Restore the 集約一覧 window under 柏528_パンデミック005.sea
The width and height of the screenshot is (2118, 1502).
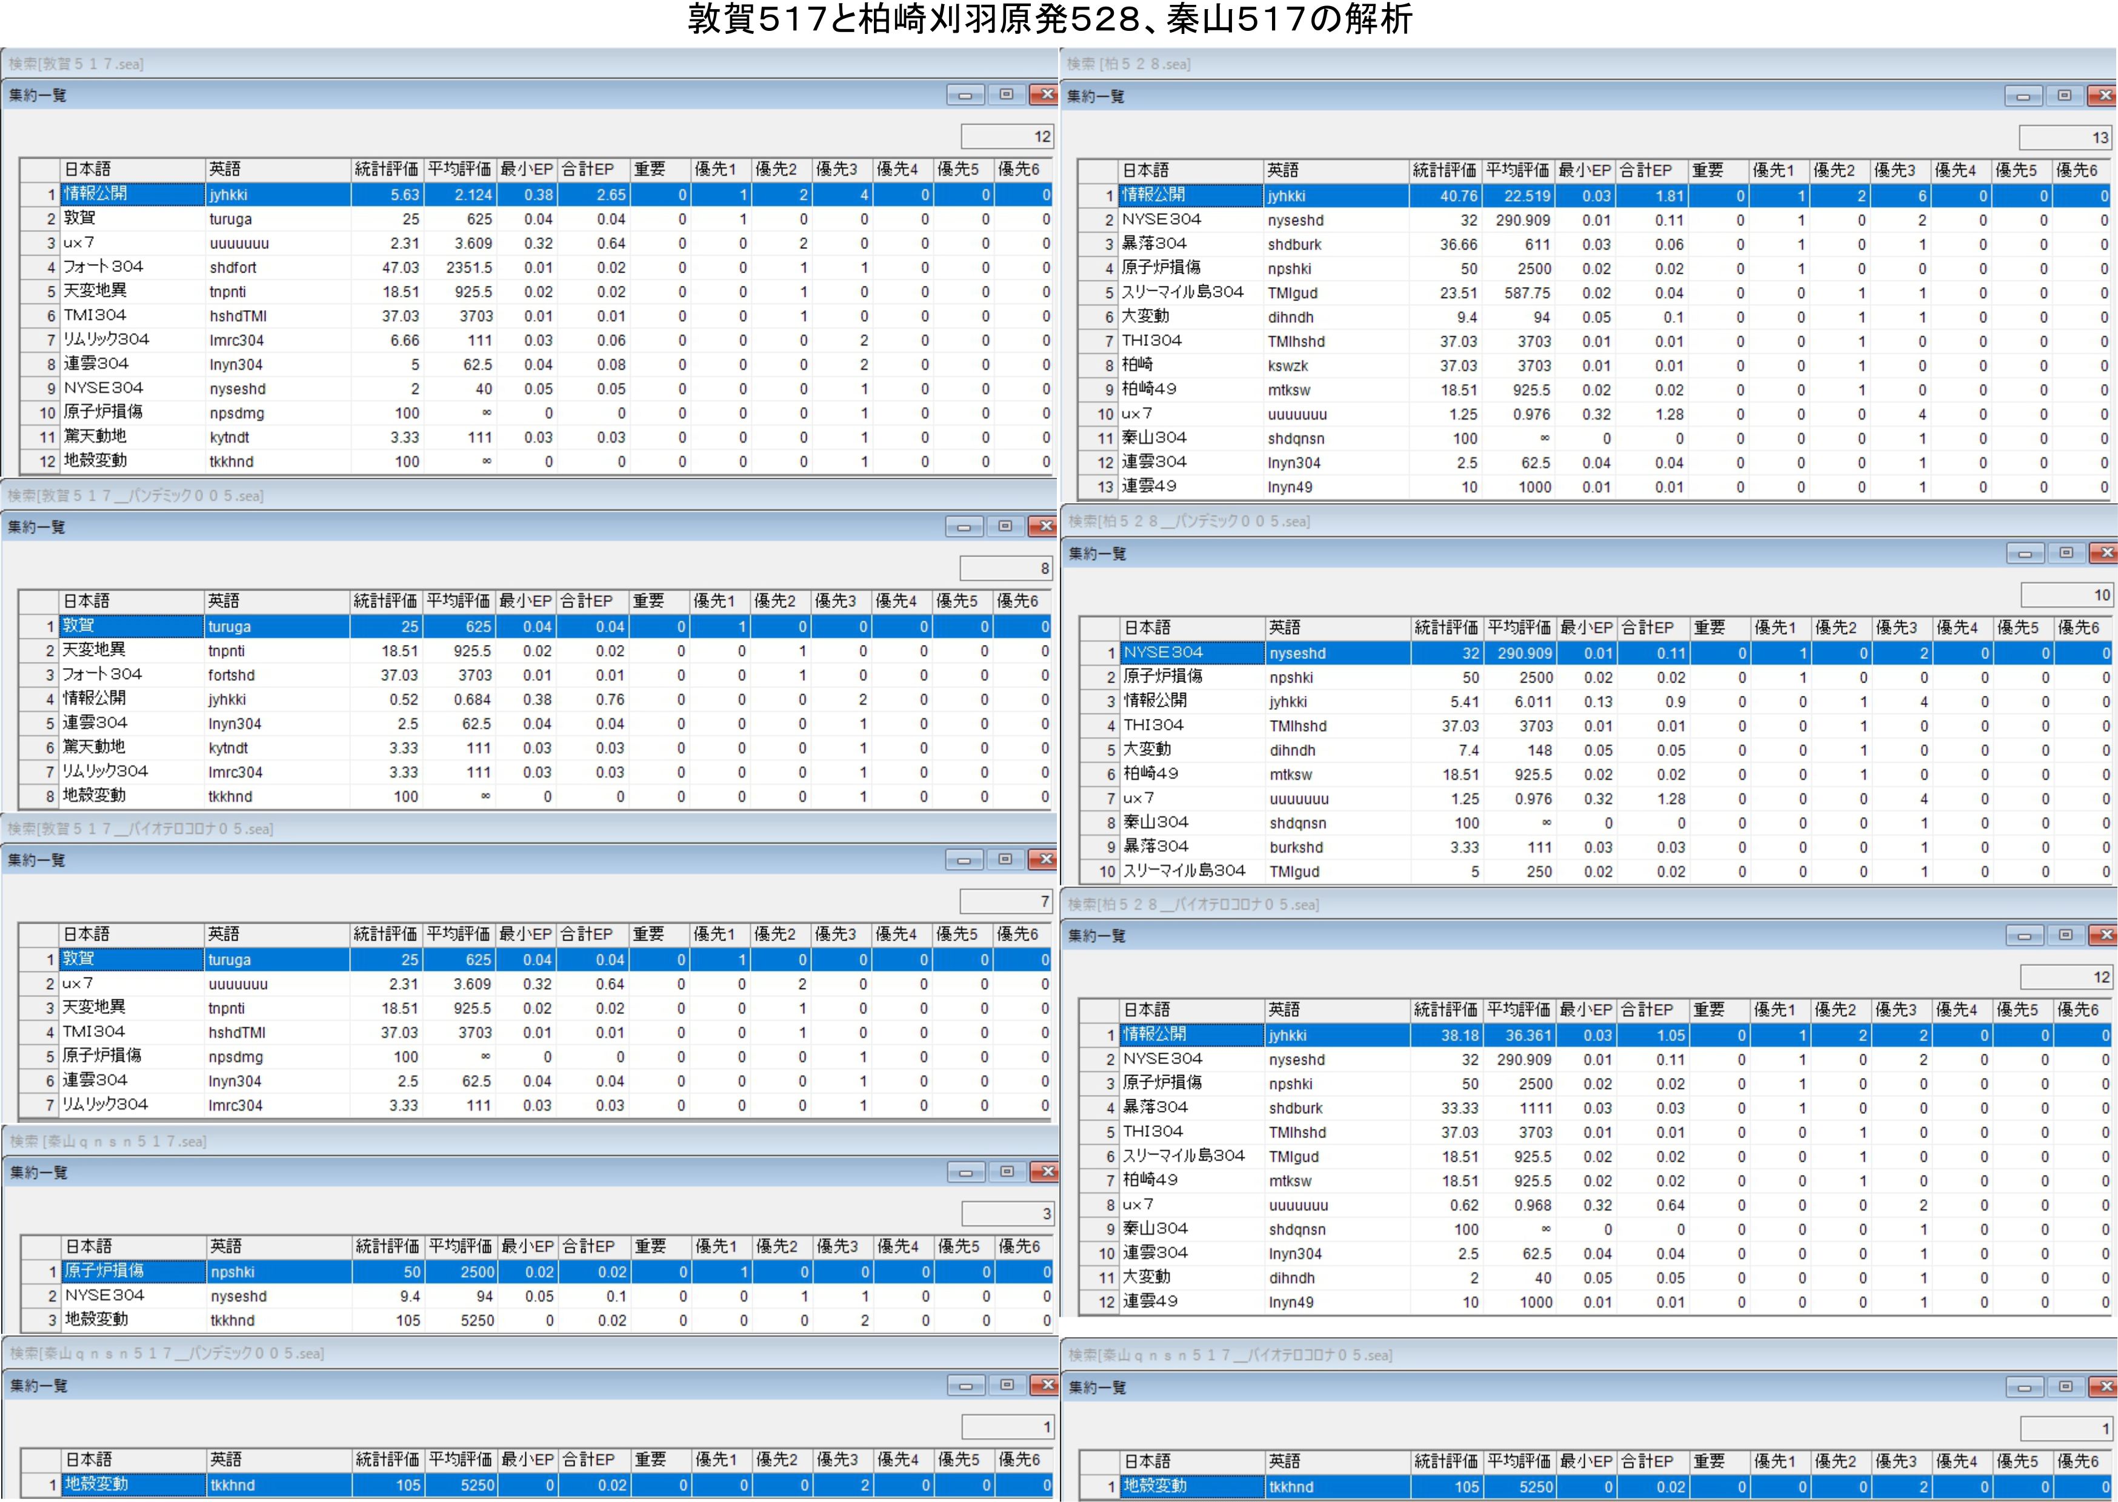click(x=2066, y=553)
